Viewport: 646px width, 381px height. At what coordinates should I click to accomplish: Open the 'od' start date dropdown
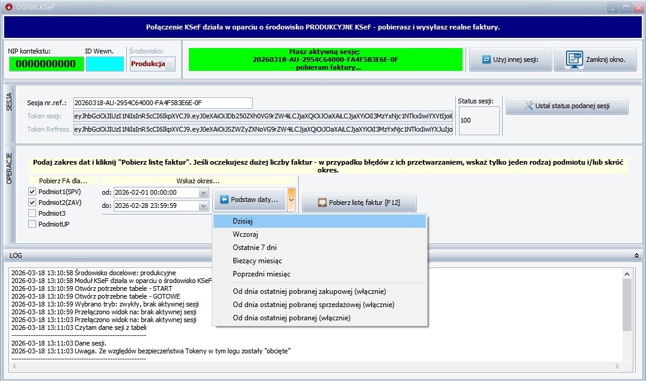pyautogui.click(x=203, y=193)
